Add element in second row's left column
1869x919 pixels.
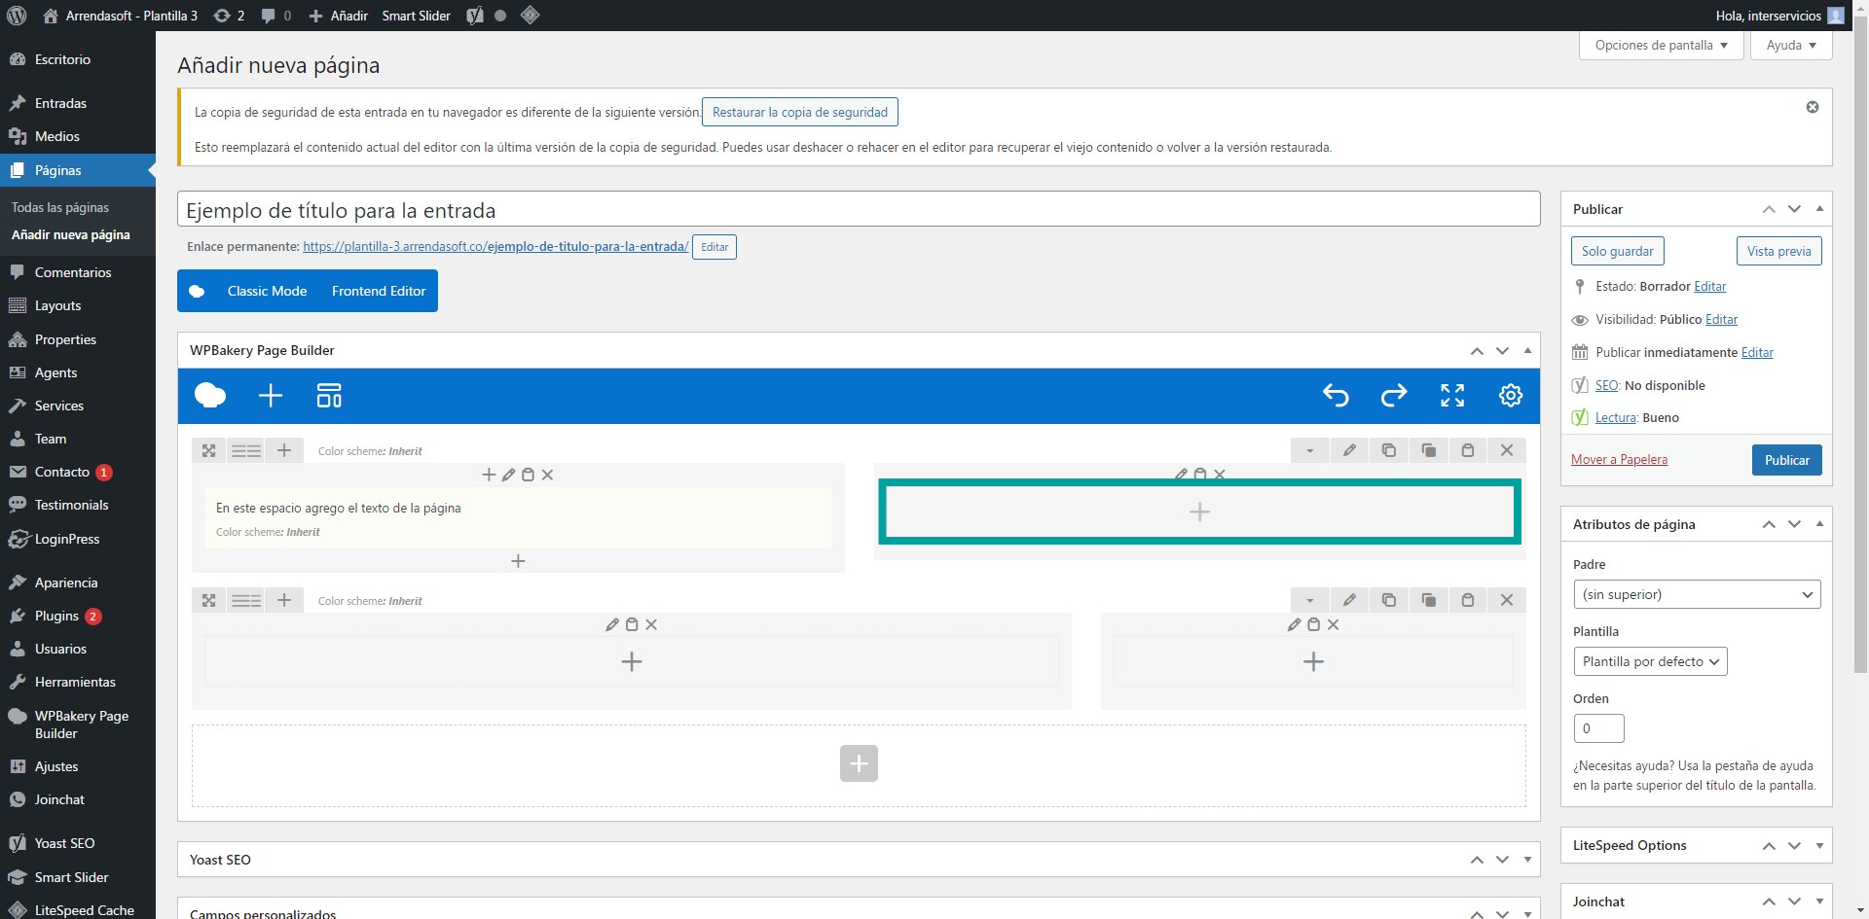[632, 662]
